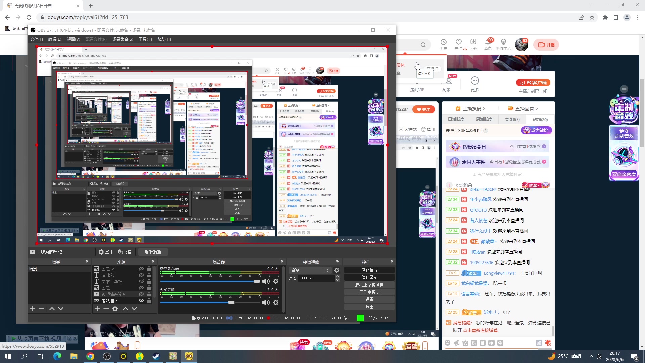The height and width of the screenshot is (363, 645).
Task: Open 台式音响 advanced settings gear
Action: tap(276, 302)
